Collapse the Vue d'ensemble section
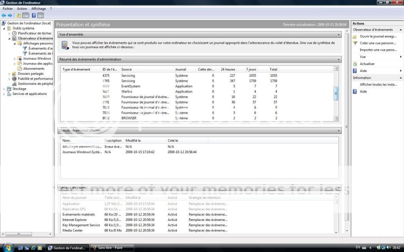The width and height of the screenshot is (404, 252). tap(339, 35)
